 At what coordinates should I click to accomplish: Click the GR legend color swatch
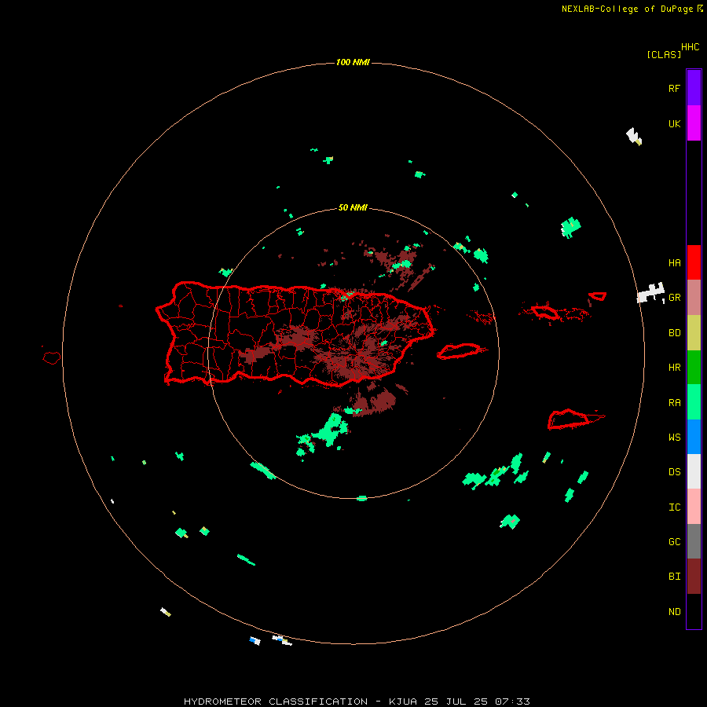pos(694,298)
